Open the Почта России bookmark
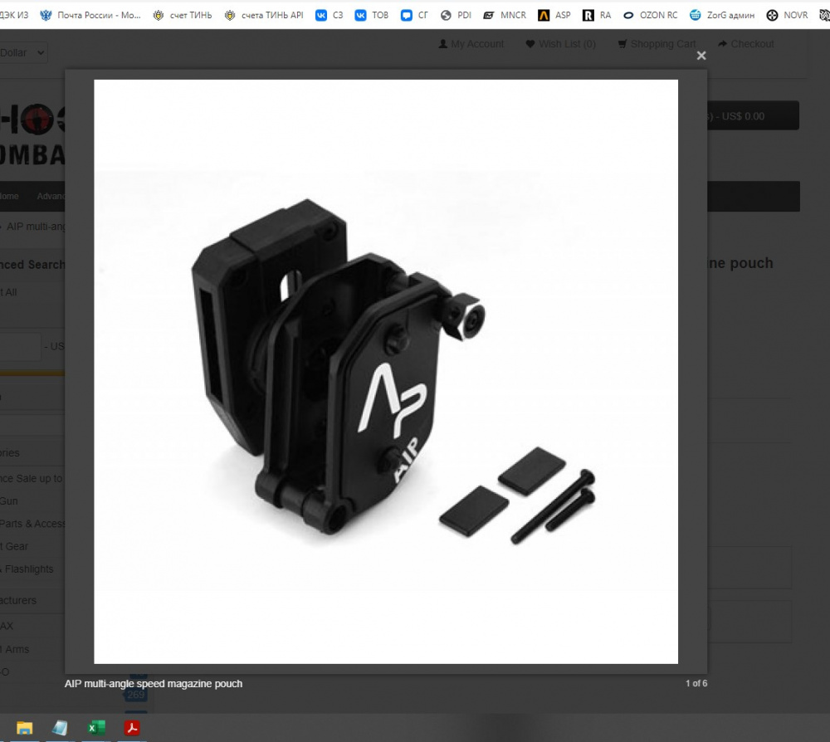 [x=90, y=15]
